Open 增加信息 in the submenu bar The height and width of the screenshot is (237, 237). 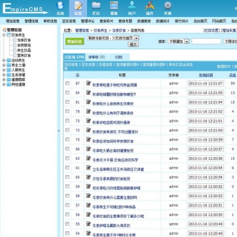(12, 21)
